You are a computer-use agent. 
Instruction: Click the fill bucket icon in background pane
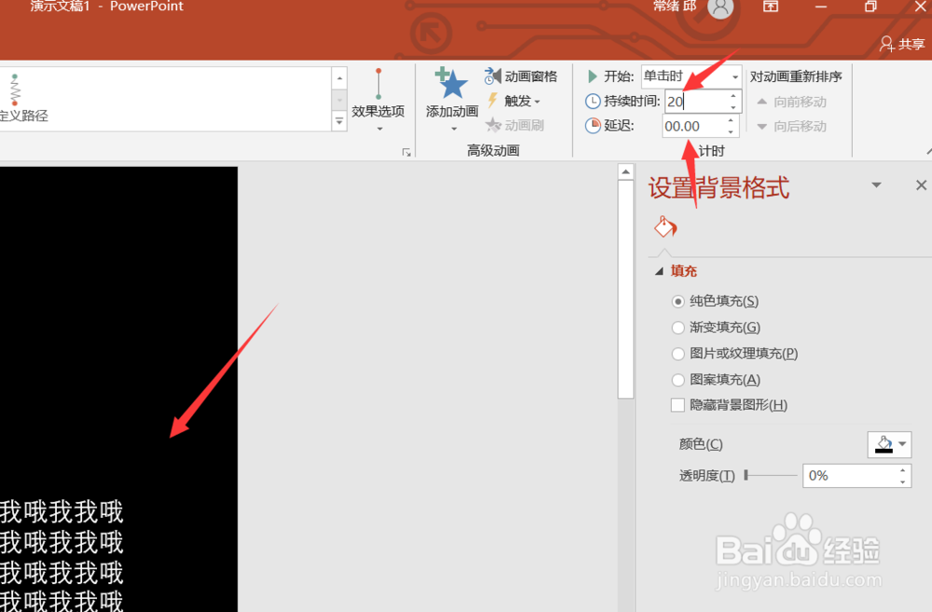(x=665, y=226)
